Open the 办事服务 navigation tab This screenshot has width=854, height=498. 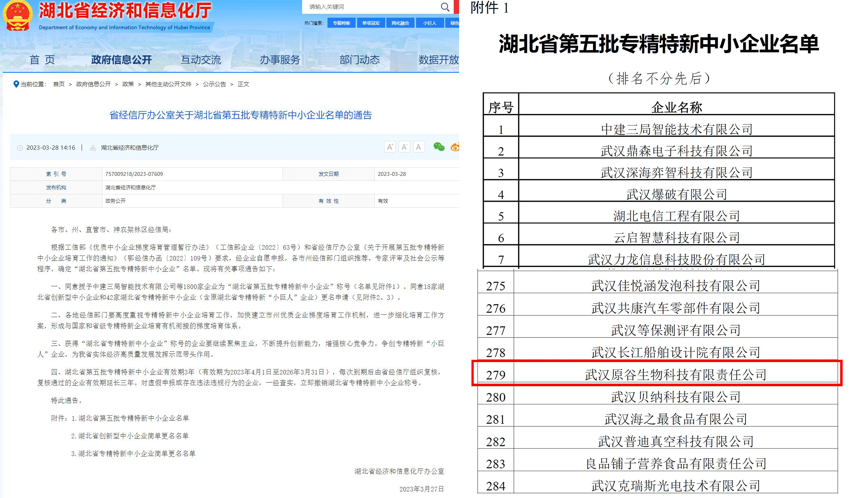tap(280, 60)
